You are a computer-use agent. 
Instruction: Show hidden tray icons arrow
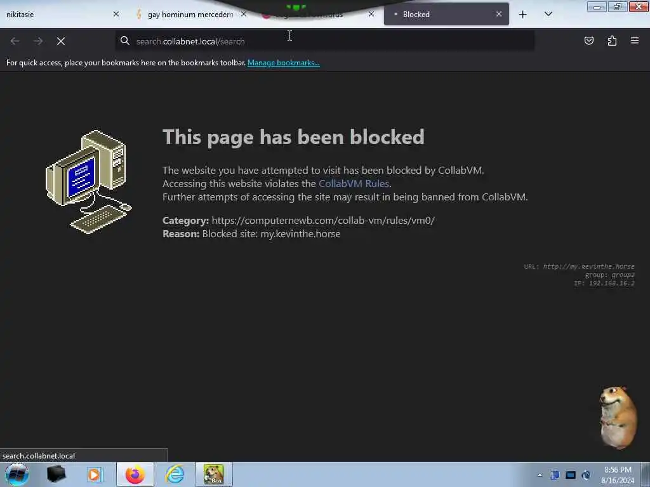click(x=540, y=475)
